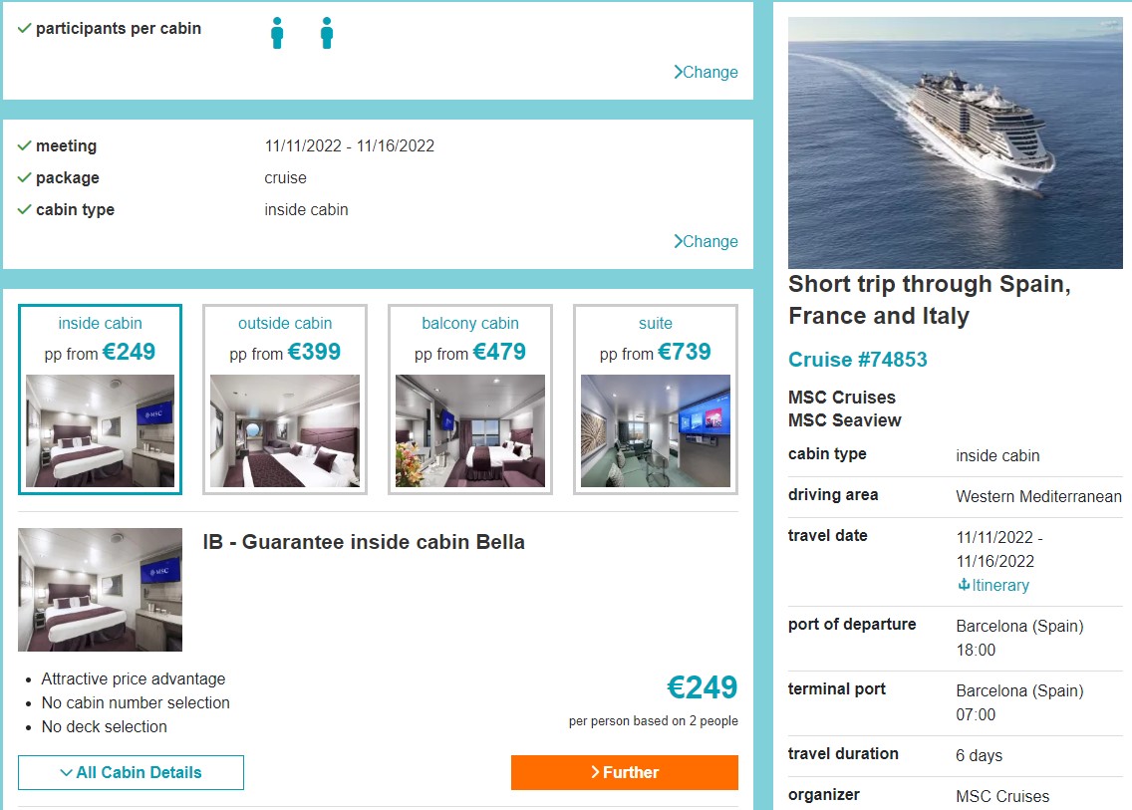Open the Itinerary link with anchor icon
This screenshot has height=810, width=1132.
(x=993, y=586)
